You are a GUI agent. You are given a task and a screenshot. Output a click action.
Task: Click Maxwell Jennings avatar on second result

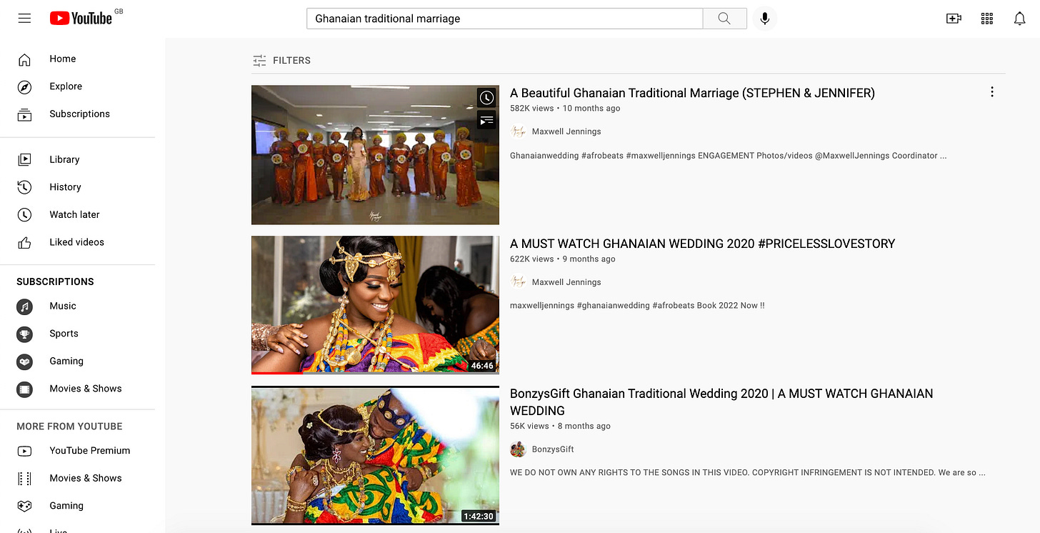[518, 282]
